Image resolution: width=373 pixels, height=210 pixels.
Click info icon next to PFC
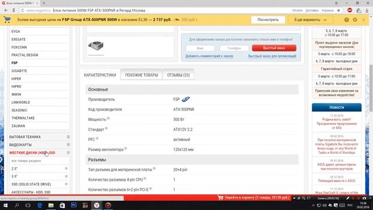[97, 138]
